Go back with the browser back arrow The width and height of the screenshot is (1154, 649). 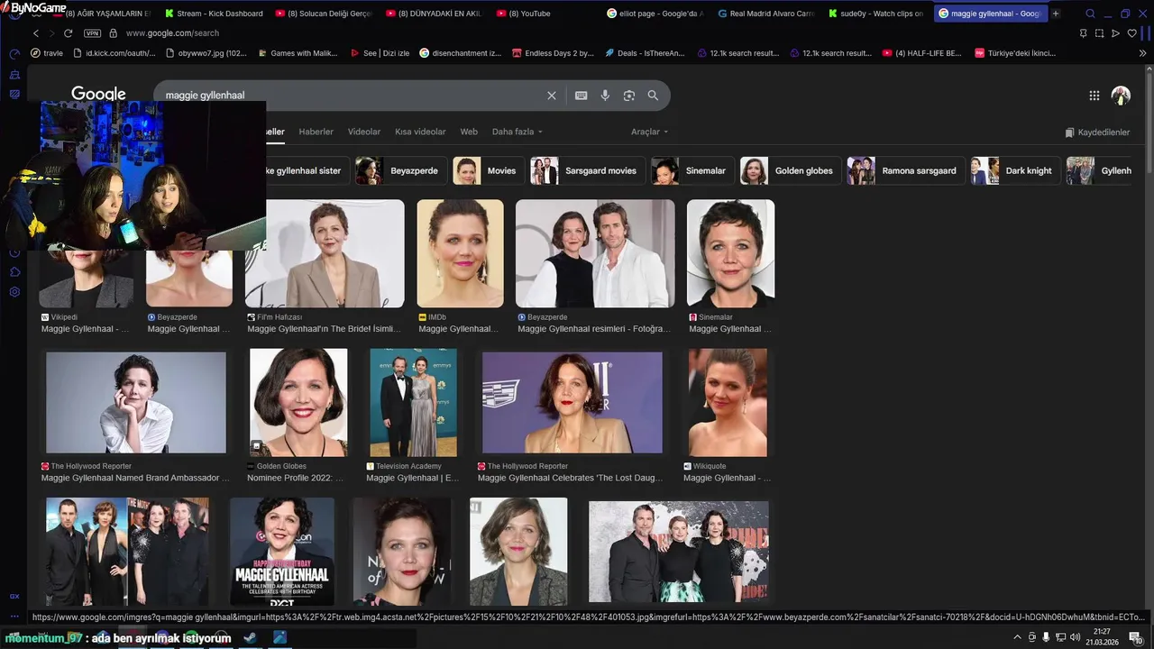(x=36, y=33)
